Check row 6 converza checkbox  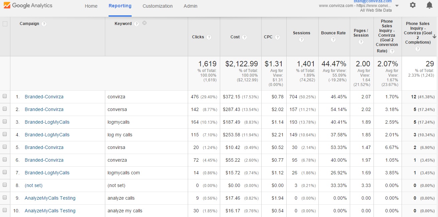click(x=5, y=160)
